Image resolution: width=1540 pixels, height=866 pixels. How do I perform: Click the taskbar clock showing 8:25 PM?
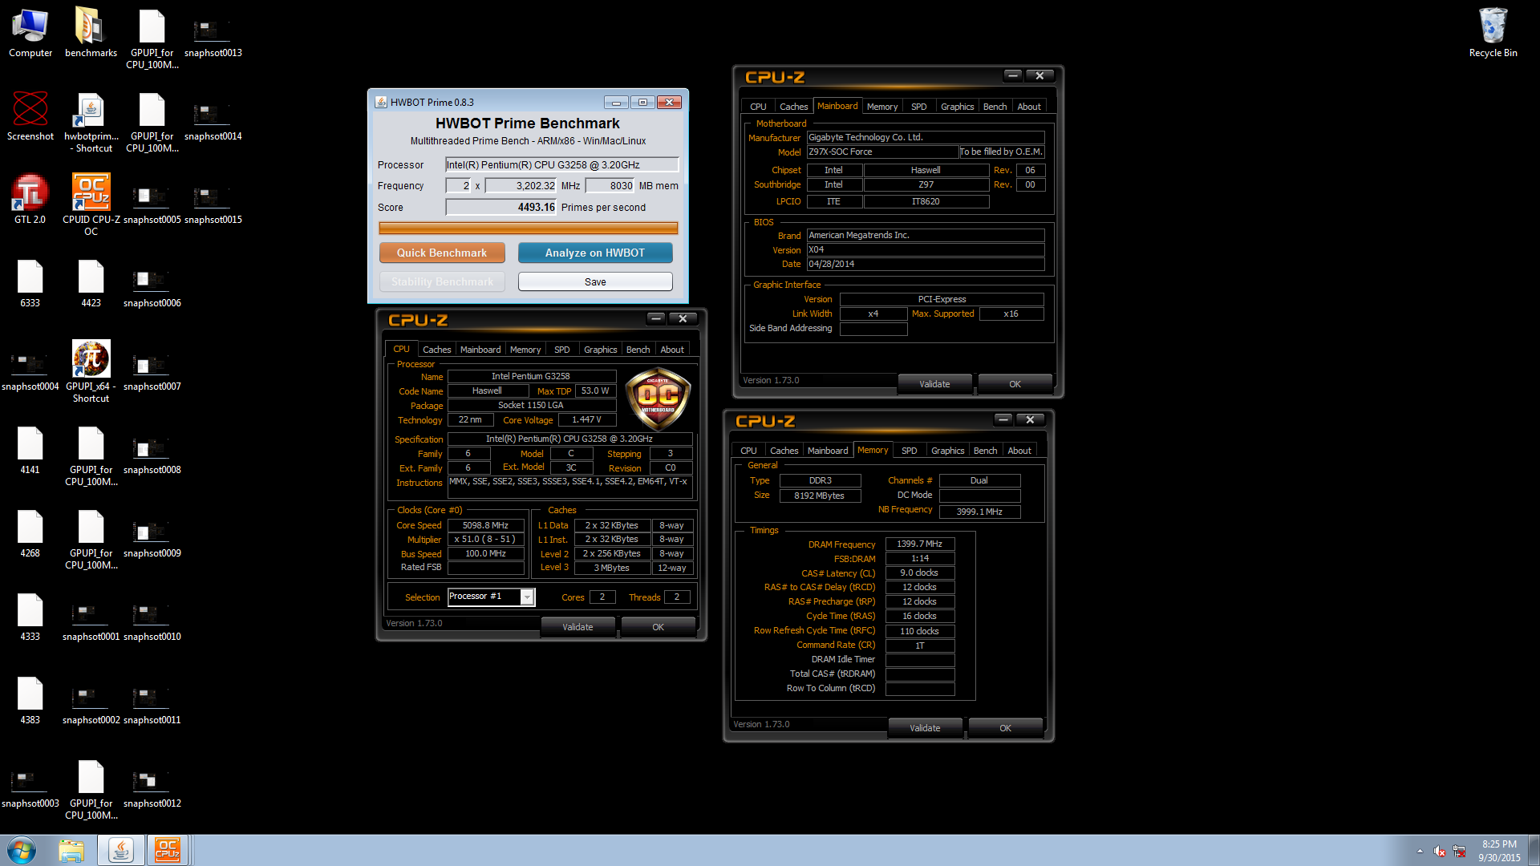[1499, 851]
